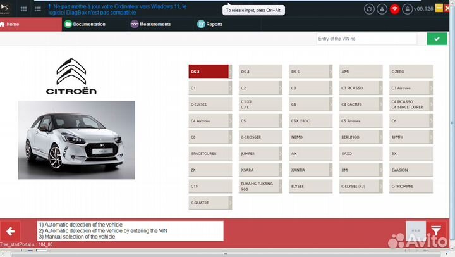This screenshot has width=455, height=257.
Task: Click the VIN number entry field
Action: tap(367, 39)
